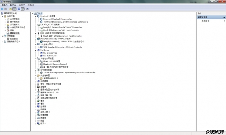The width and height of the screenshot is (226, 135).
Task: Open the 檔案(F) menu
Action: pyautogui.click(x=4, y=5)
